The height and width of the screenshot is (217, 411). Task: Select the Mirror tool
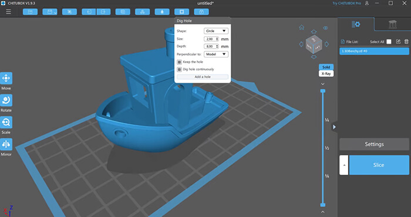6,144
